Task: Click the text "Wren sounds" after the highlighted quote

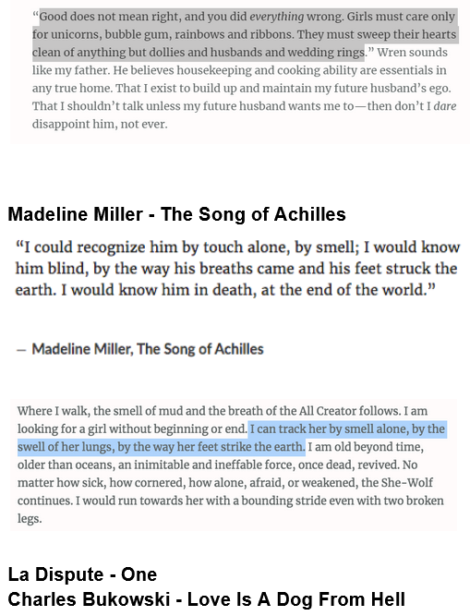Action: [x=412, y=53]
